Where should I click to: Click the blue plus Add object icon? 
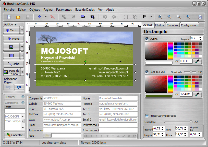(39, 17)
